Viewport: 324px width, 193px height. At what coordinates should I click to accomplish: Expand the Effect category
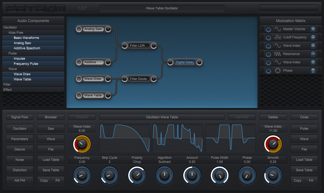click(33, 90)
